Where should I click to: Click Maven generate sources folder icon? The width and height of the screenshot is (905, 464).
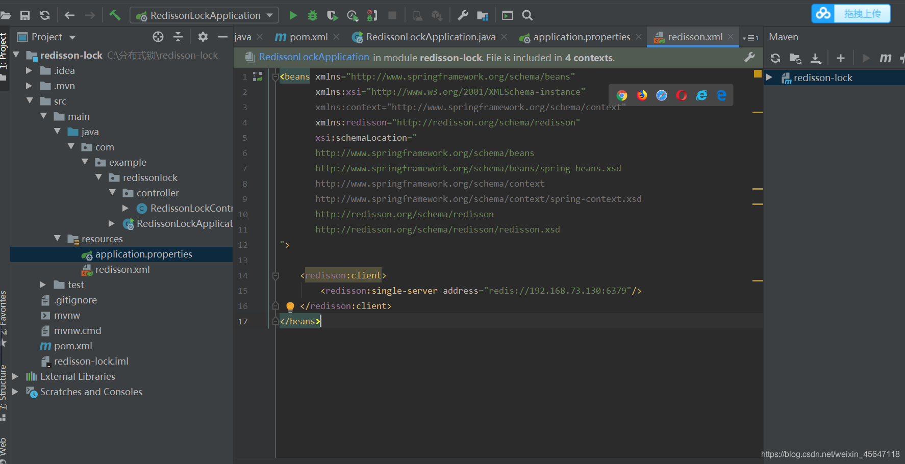[x=795, y=58]
